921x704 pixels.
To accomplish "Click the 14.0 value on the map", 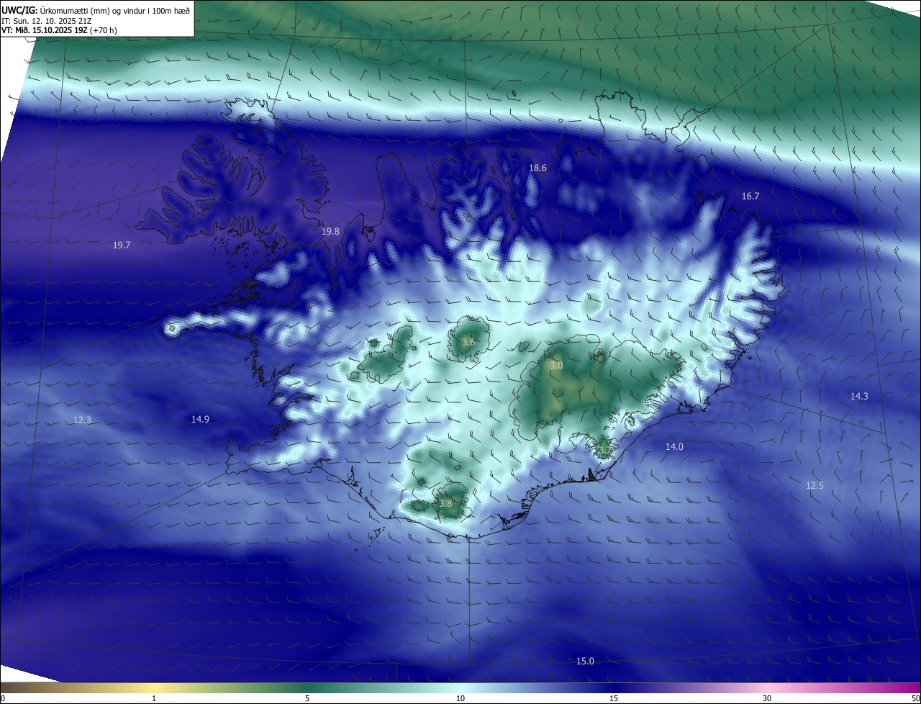I will click(674, 446).
